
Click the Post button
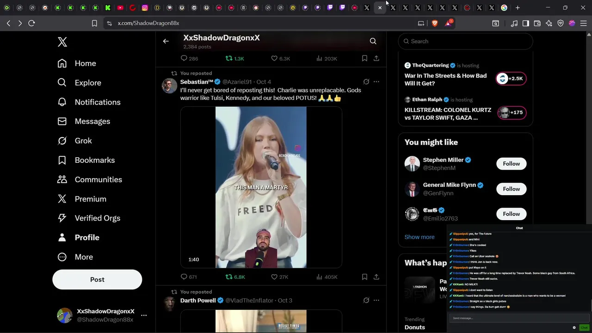pyautogui.click(x=97, y=279)
